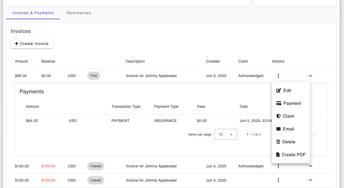344x188 pixels.
Task: Open the kebab menu on second invoice row
Action: 278,166
